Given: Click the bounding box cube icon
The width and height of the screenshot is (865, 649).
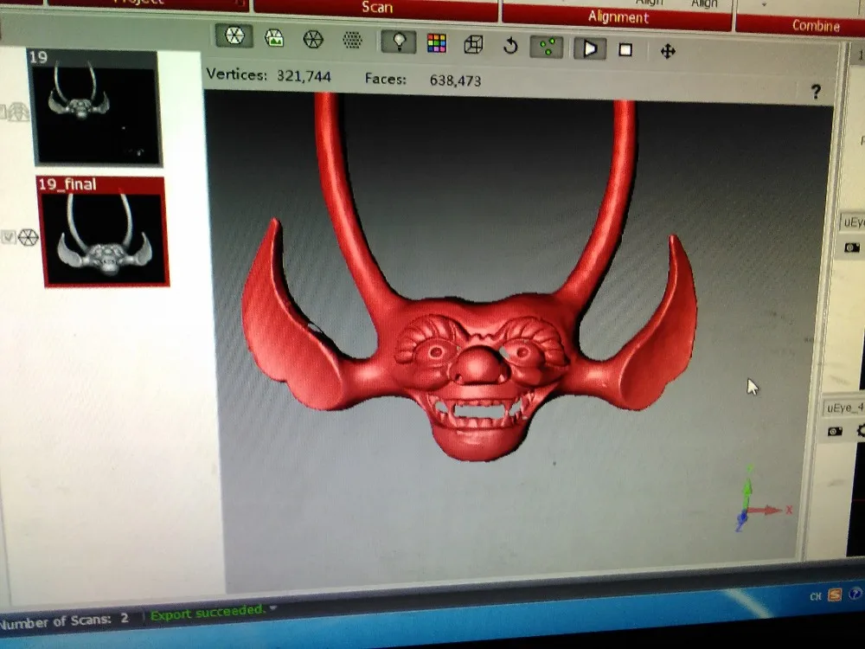Looking at the screenshot, I should 473,44.
